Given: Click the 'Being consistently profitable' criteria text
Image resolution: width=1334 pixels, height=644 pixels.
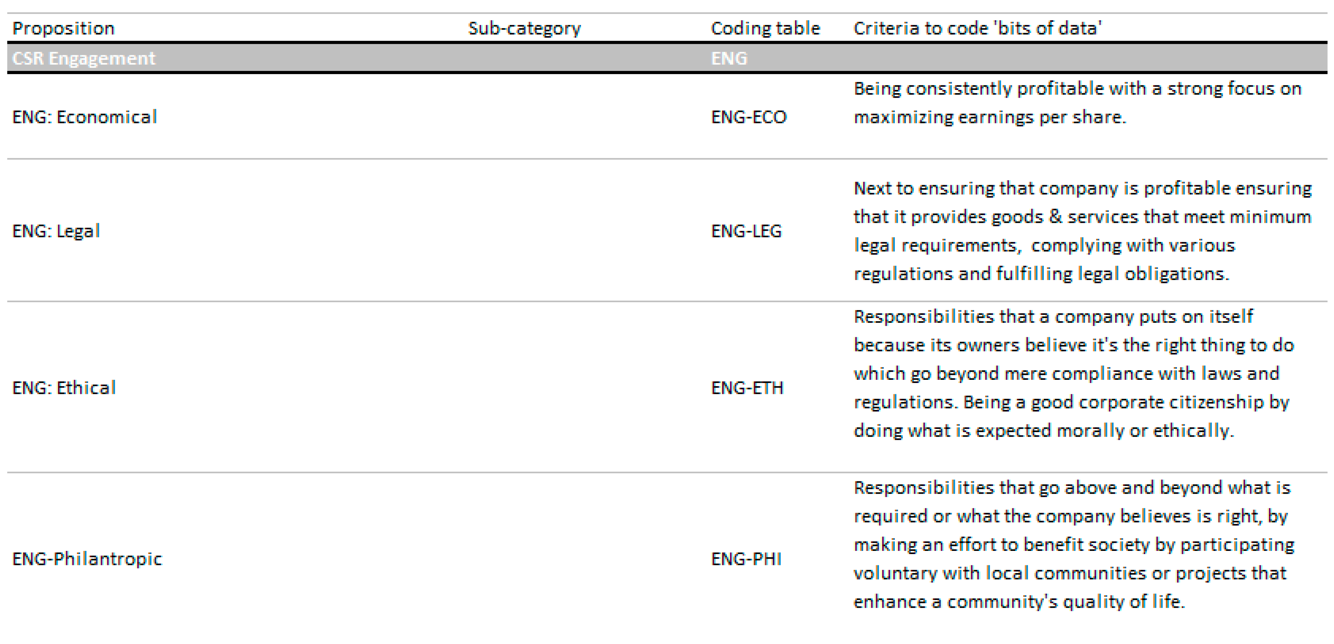Looking at the screenshot, I should pyautogui.click(x=1077, y=89).
